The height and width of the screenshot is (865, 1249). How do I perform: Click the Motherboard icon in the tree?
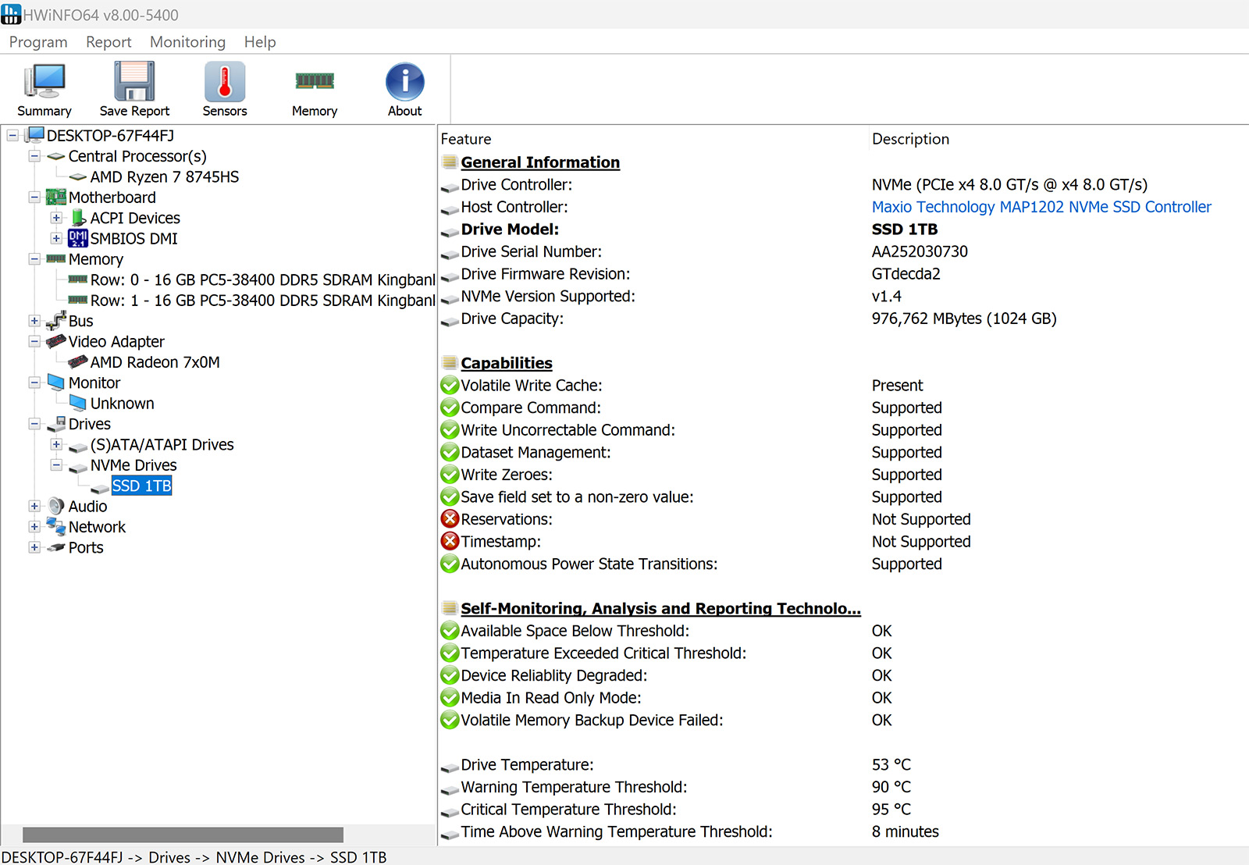56,197
